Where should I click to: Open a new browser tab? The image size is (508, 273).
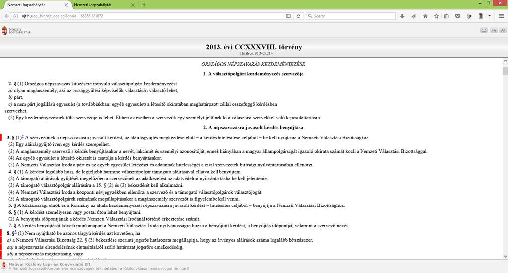tap(144, 5)
